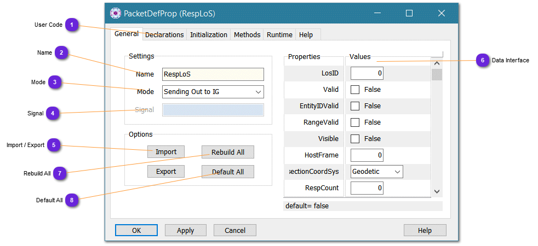This screenshot has width=538, height=246.
Task: Click callout marker 8 for Default All
Action: pyautogui.click(x=71, y=200)
